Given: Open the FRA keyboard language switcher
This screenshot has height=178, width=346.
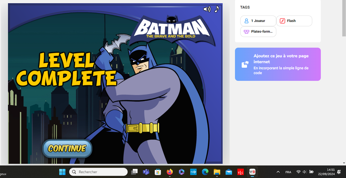Looking at the screenshot, I should tap(288, 172).
